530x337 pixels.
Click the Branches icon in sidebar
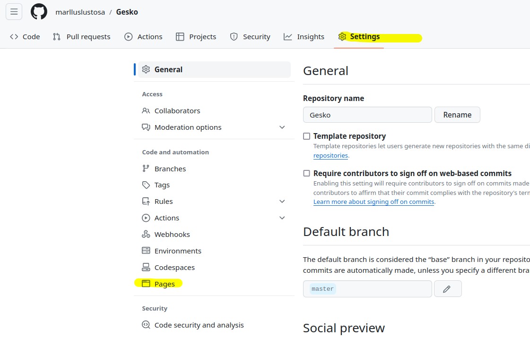pyautogui.click(x=145, y=168)
